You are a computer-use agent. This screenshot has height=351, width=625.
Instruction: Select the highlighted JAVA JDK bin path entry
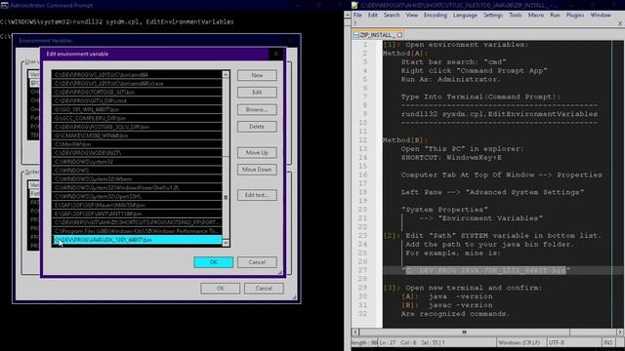pyautogui.click(x=137, y=240)
